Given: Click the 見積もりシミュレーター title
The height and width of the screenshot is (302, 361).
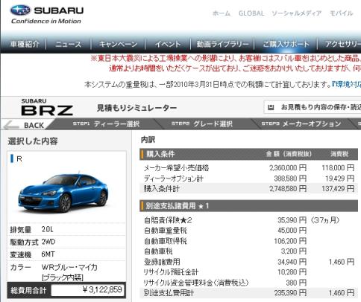Looking at the screenshot, I should 136,108.
